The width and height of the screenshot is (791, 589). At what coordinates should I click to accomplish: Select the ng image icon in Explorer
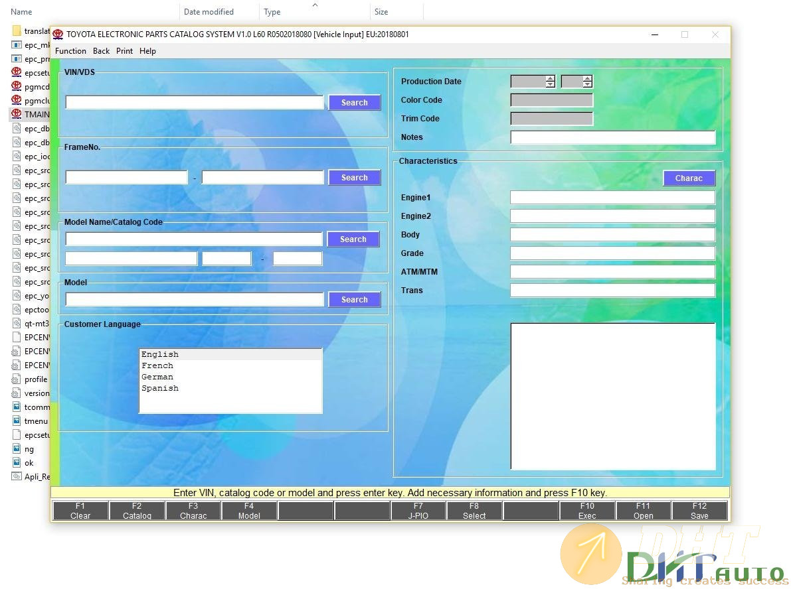tap(17, 448)
